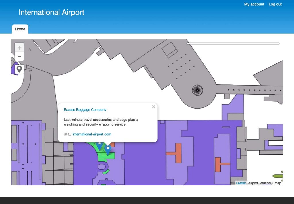Click Log out
The height and width of the screenshot is (204, 294).
point(275,4)
